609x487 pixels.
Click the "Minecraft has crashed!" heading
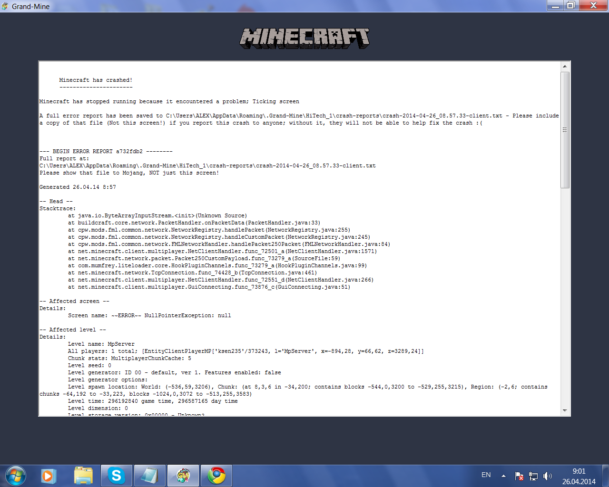[x=96, y=80]
